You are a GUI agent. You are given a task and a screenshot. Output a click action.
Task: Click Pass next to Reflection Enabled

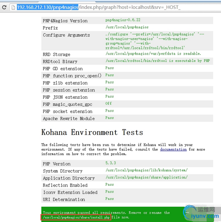tap(110, 184)
